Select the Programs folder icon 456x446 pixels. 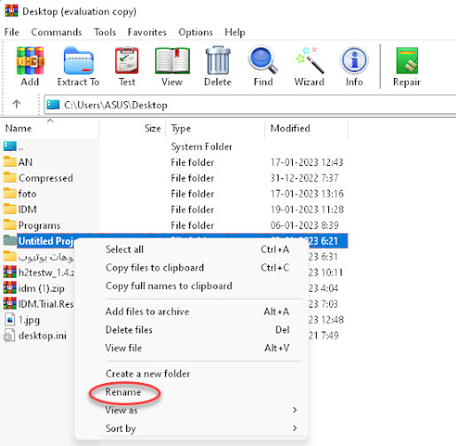pyautogui.click(x=10, y=224)
